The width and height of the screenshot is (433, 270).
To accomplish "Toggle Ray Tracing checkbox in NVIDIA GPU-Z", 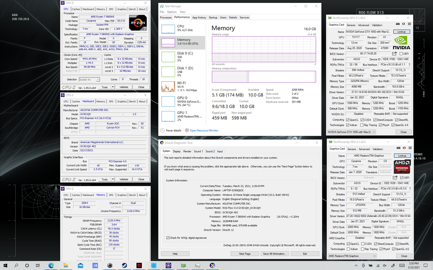I will [x=362, y=125].
